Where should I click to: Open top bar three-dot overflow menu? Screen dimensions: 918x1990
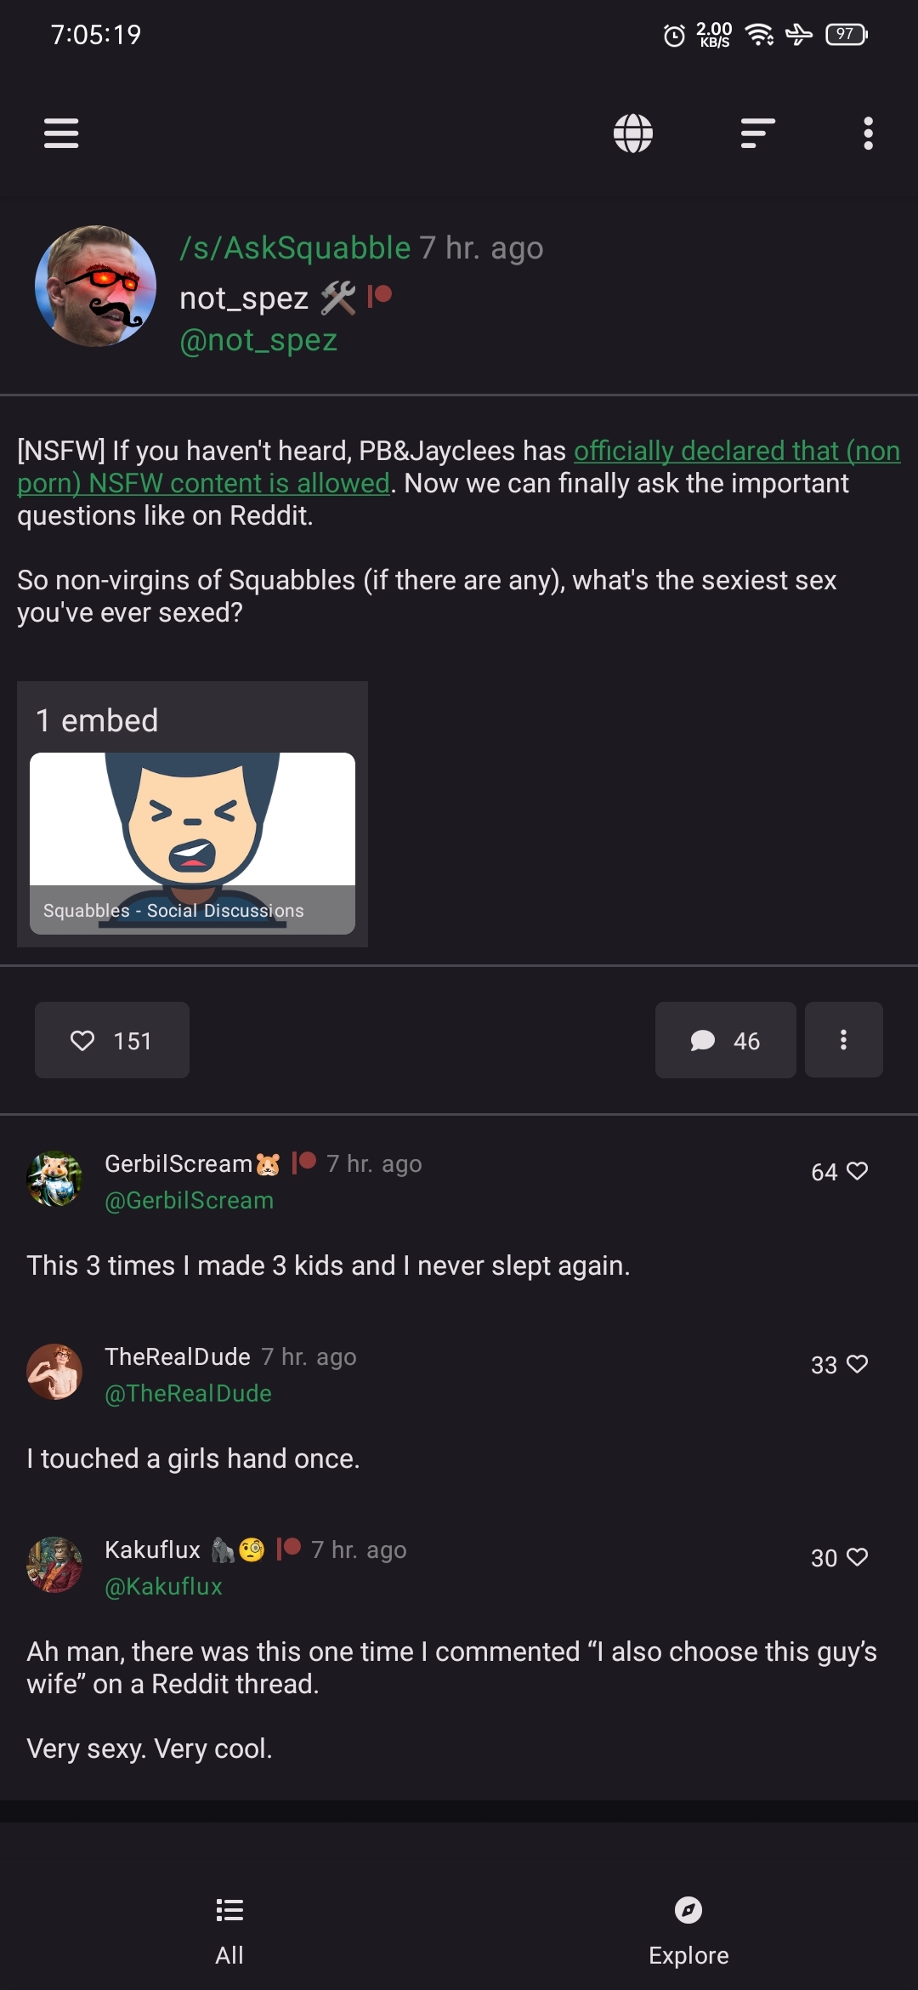point(868,134)
